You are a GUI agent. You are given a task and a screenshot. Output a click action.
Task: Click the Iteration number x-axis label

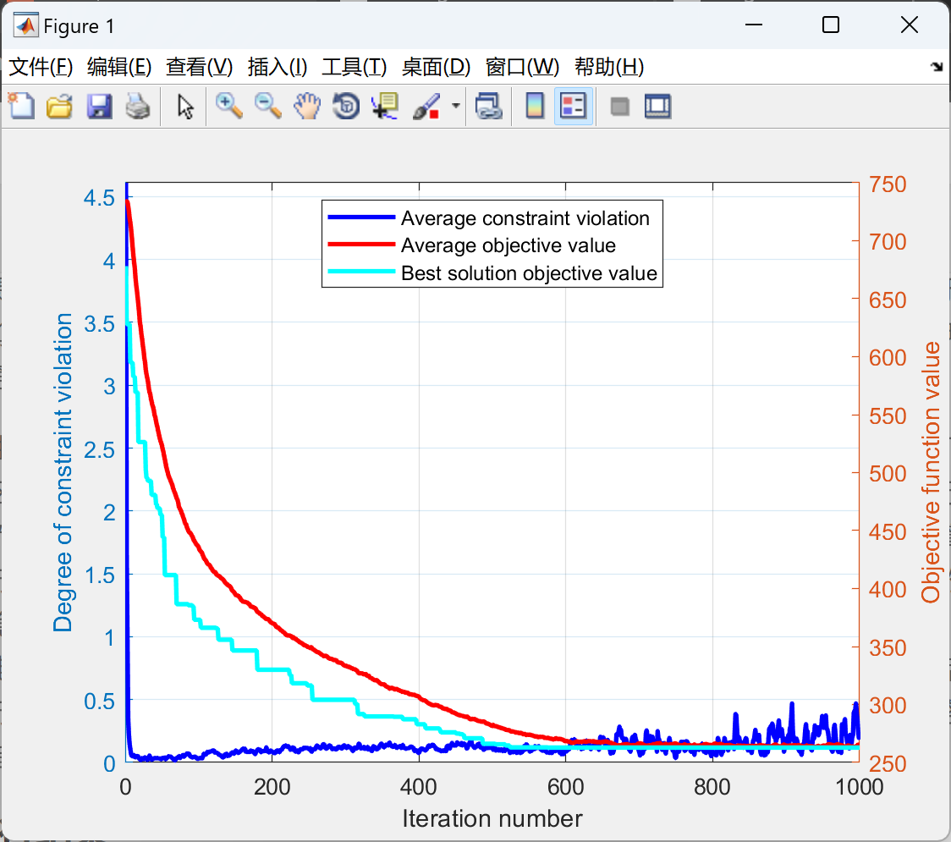click(492, 818)
